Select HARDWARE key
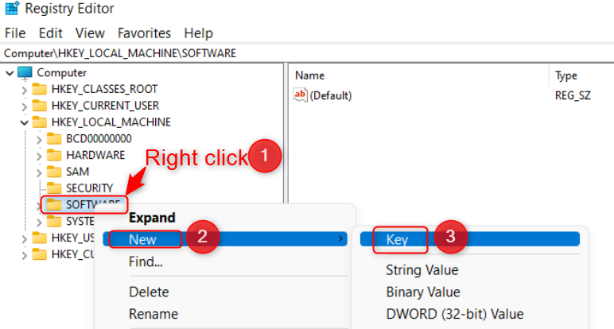The image size is (614, 329). pyautogui.click(x=95, y=155)
